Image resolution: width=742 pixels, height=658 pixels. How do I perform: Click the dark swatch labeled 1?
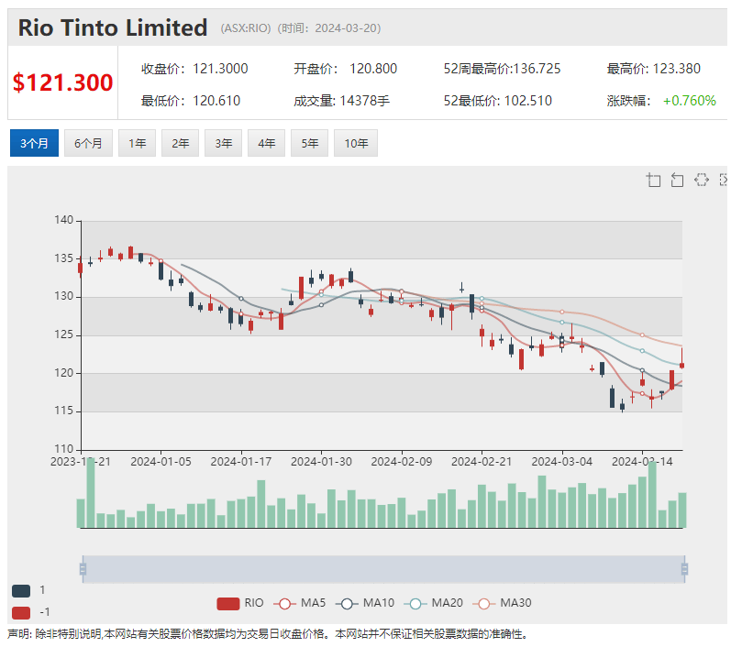[21, 591]
